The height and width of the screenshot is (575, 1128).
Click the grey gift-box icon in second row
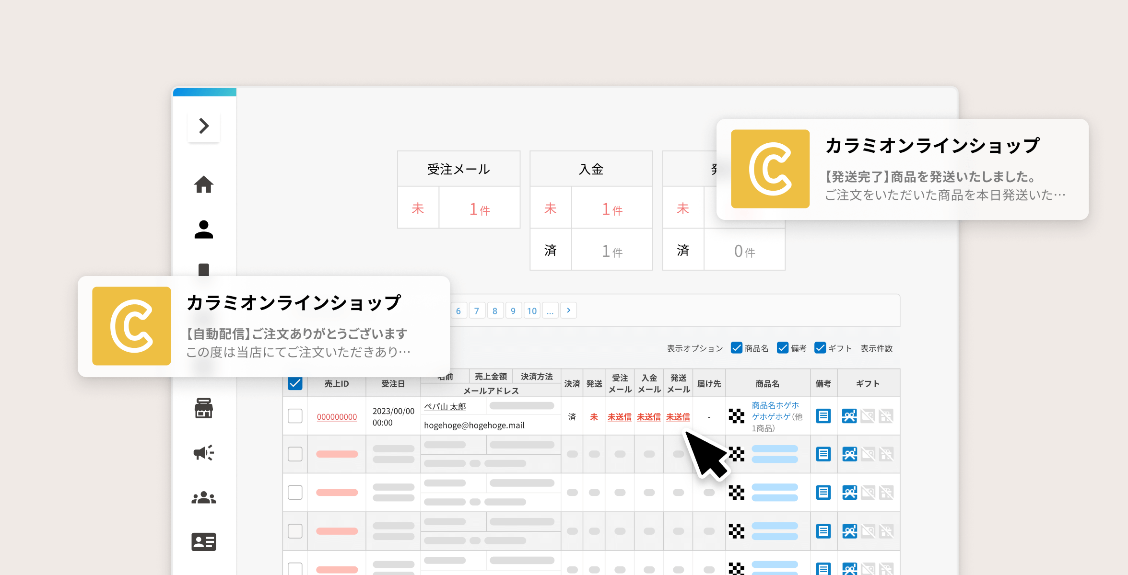click(x=886, y=454)
